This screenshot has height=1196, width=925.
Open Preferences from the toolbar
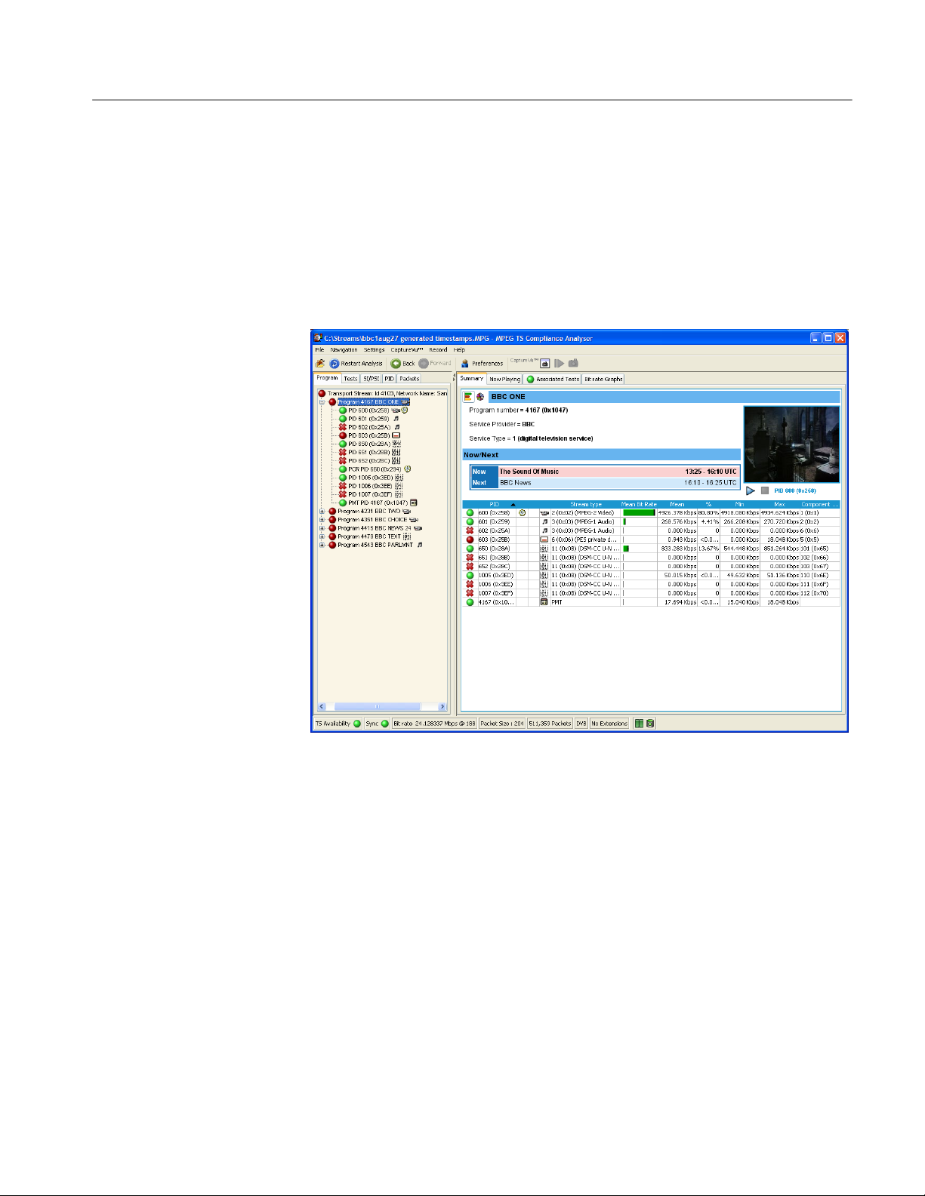pyautogui.click(x=482, y=363)
